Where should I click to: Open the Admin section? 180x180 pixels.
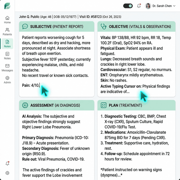7,80
